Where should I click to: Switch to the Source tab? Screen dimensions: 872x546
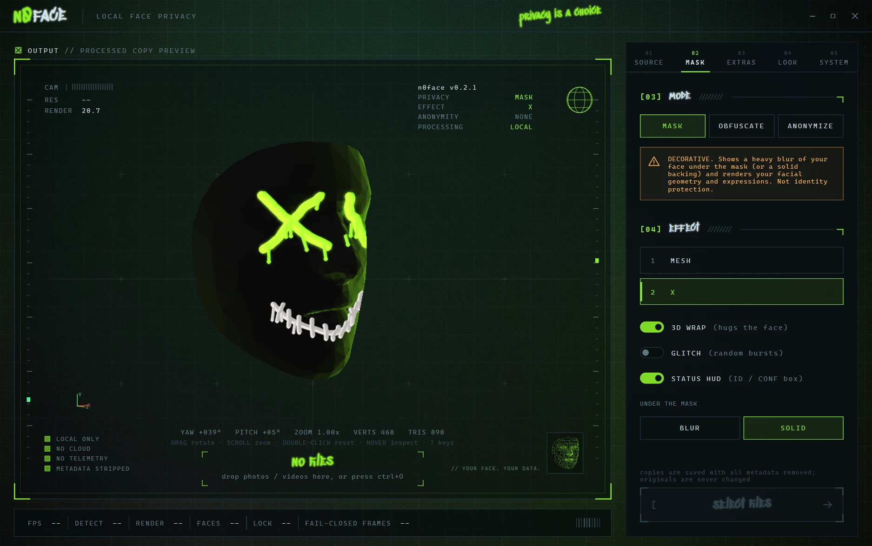point(649,59)
